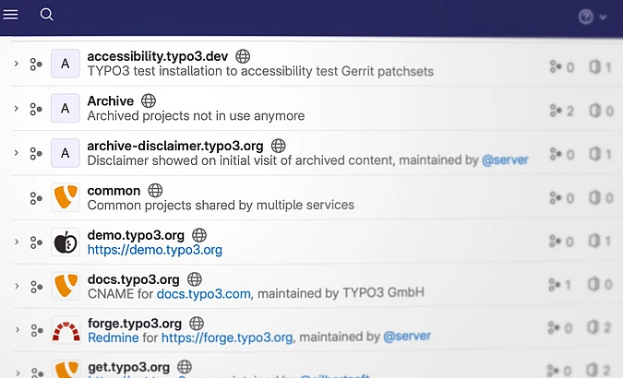Click the Archive group avatar
623x378 pixels.
(x=65, y=108)
